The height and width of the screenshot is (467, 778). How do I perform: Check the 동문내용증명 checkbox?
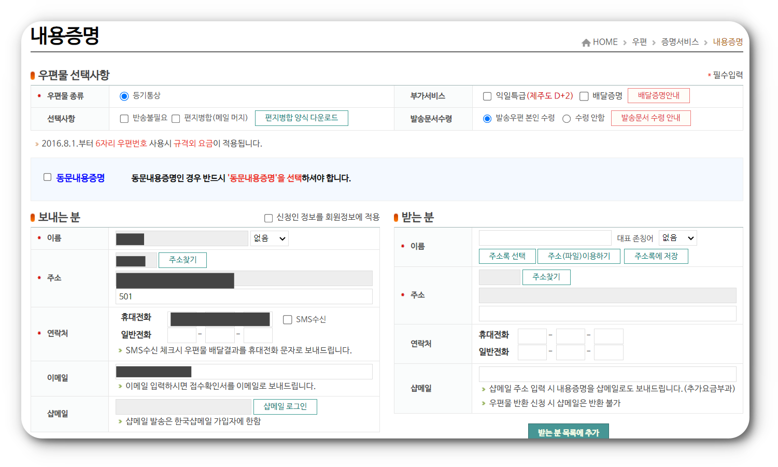(x=46, y=176)
